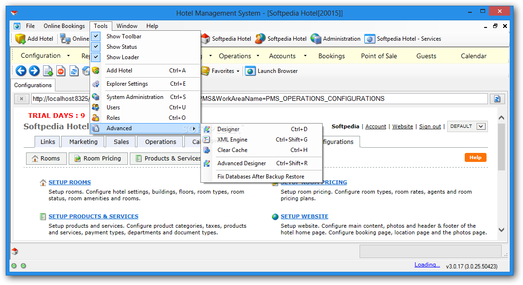Viewport: 523px width, 285px height.
Task: Click the Online computers toolbar icon
Action: 65,39
